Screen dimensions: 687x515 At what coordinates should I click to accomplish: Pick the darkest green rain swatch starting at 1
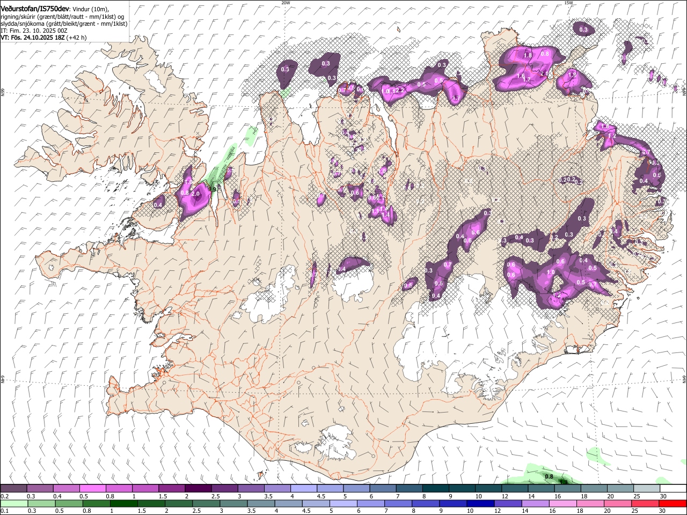124,503
